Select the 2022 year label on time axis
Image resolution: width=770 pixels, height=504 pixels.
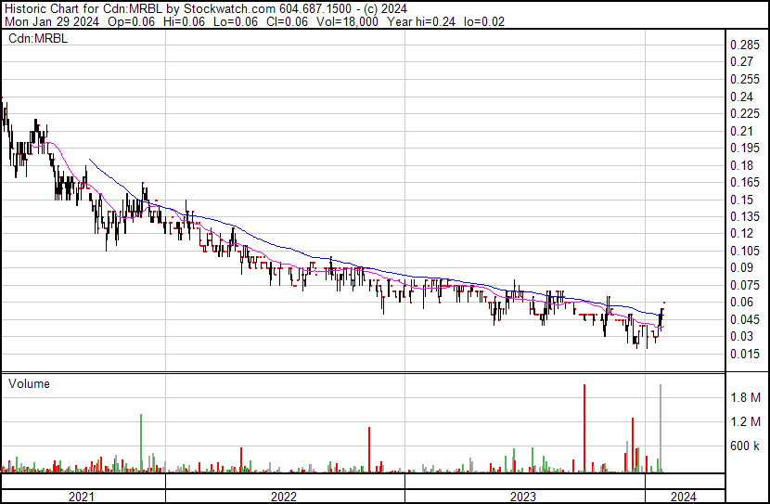284,497
